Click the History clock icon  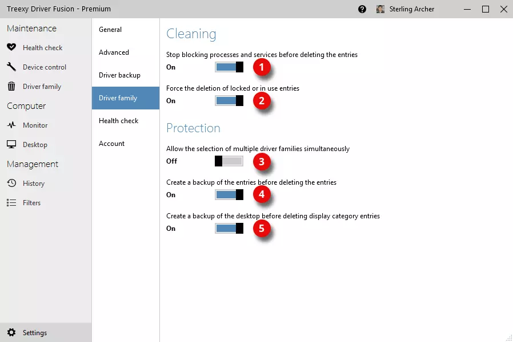11,183
